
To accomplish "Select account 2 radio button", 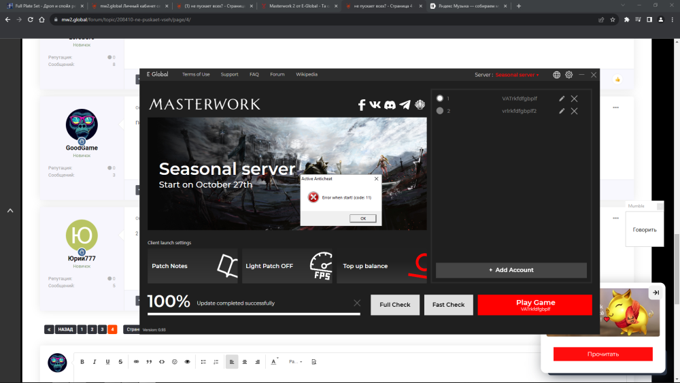I will [x=440, y=111].
